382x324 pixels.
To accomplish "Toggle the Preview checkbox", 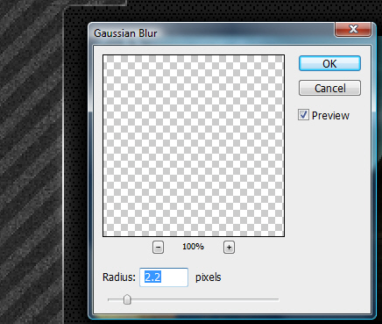I will (x=303, y=115).
